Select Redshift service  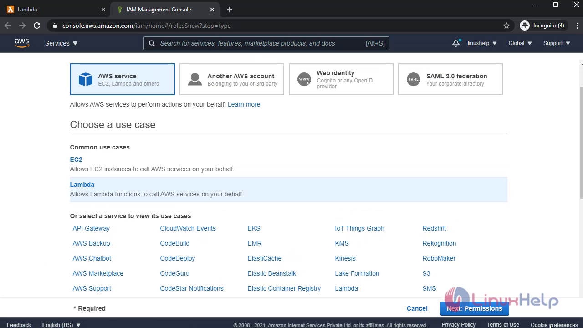pos(434,228)
